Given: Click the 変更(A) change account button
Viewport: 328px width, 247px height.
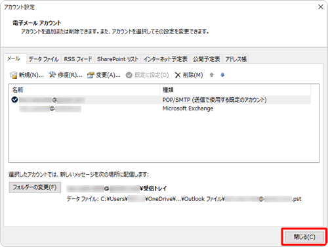Looking at the screenshot, I should pos(104,75).
